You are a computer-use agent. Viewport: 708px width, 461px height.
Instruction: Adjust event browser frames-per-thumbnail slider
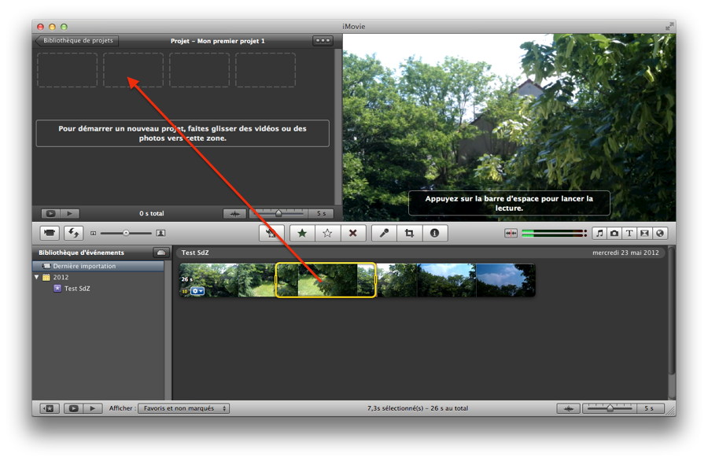tap(610, 408)
